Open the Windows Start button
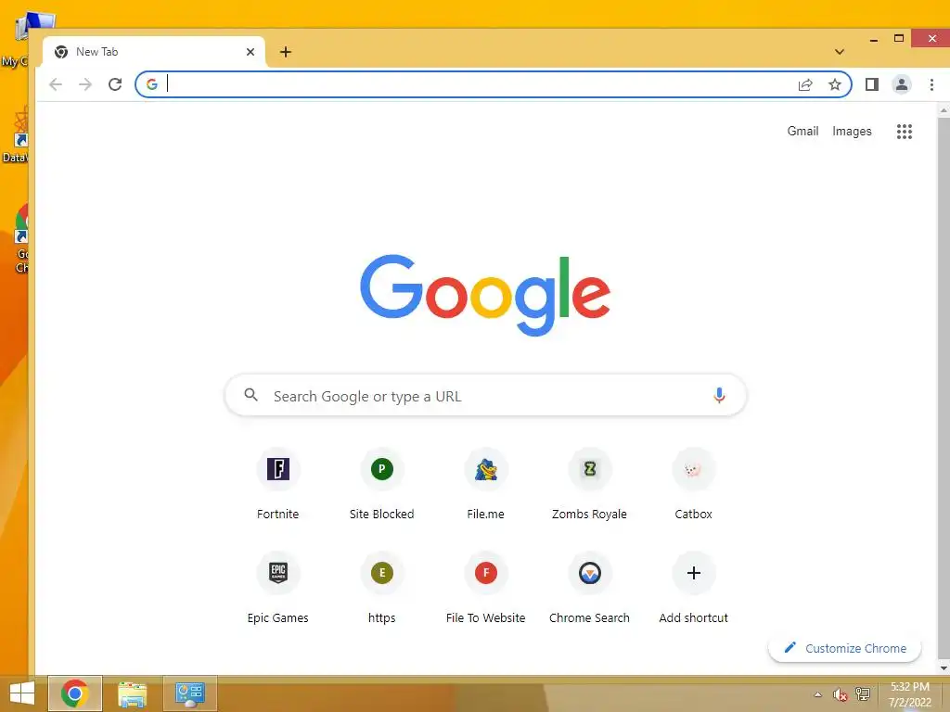The width and height of the screenshot is (950, 712). [x=22, y=693]
